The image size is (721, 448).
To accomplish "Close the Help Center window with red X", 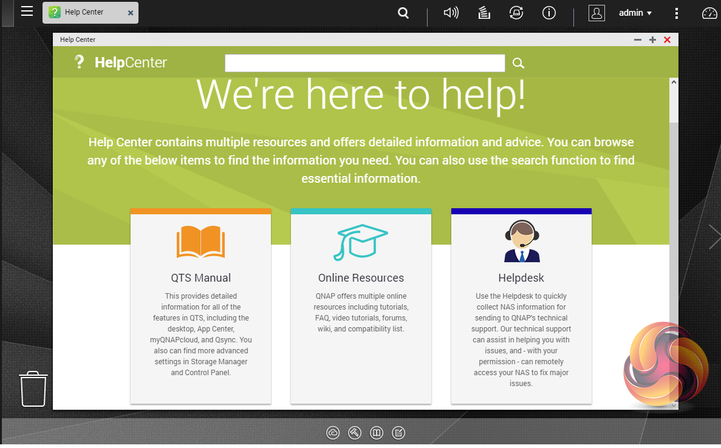I will tap(667, 40).
